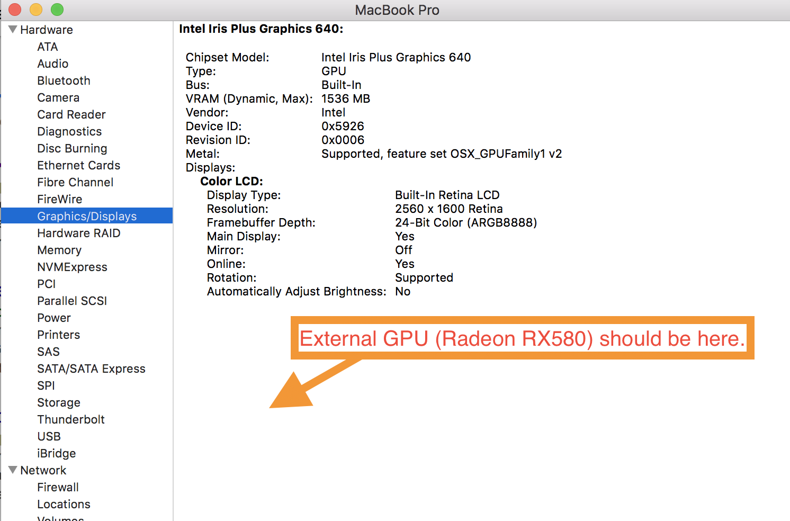The image size is (790, 521).
Task: Select Audio in the sidebar
Action: pos(53,64)
